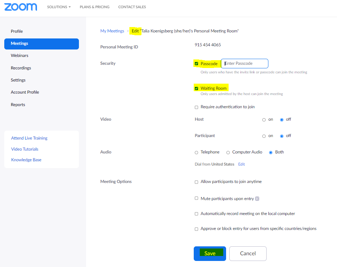Open the Video Tutorials link

coord(25,149)
